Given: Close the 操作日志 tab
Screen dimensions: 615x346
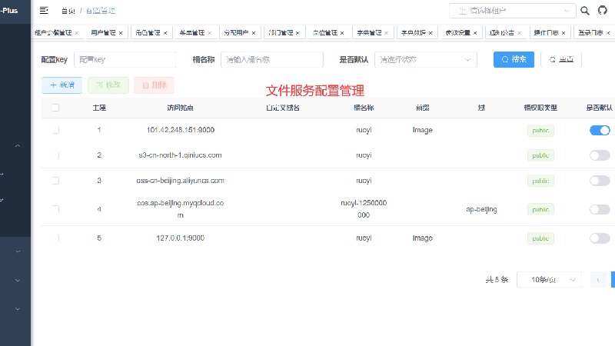Looking at the screenshot, I should click(x=563, y=33).
